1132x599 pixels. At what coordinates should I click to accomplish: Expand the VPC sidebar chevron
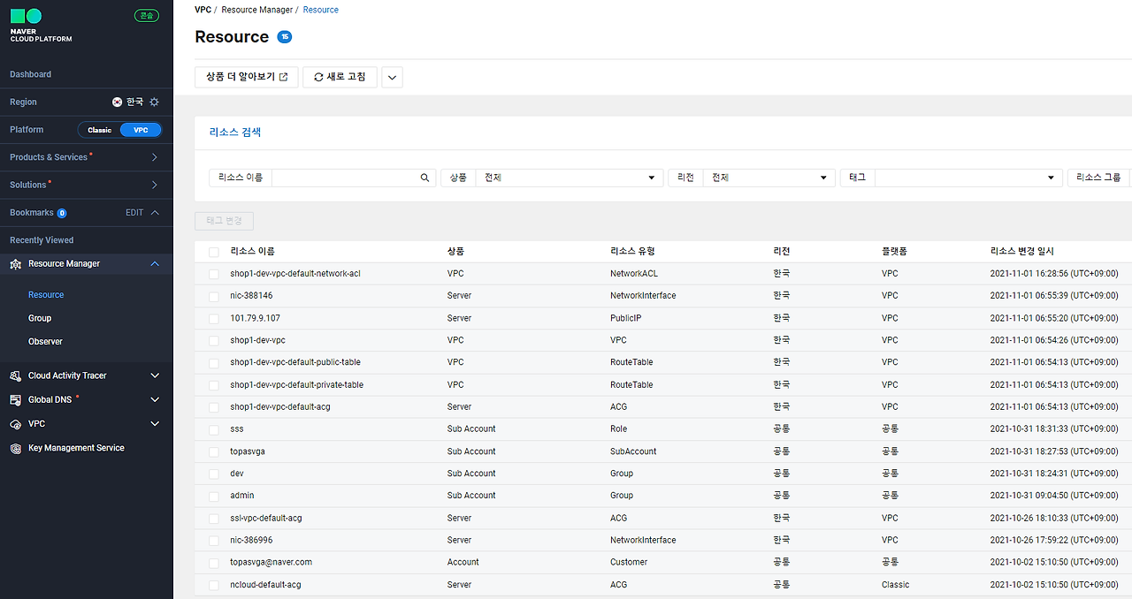coord(155,424)
